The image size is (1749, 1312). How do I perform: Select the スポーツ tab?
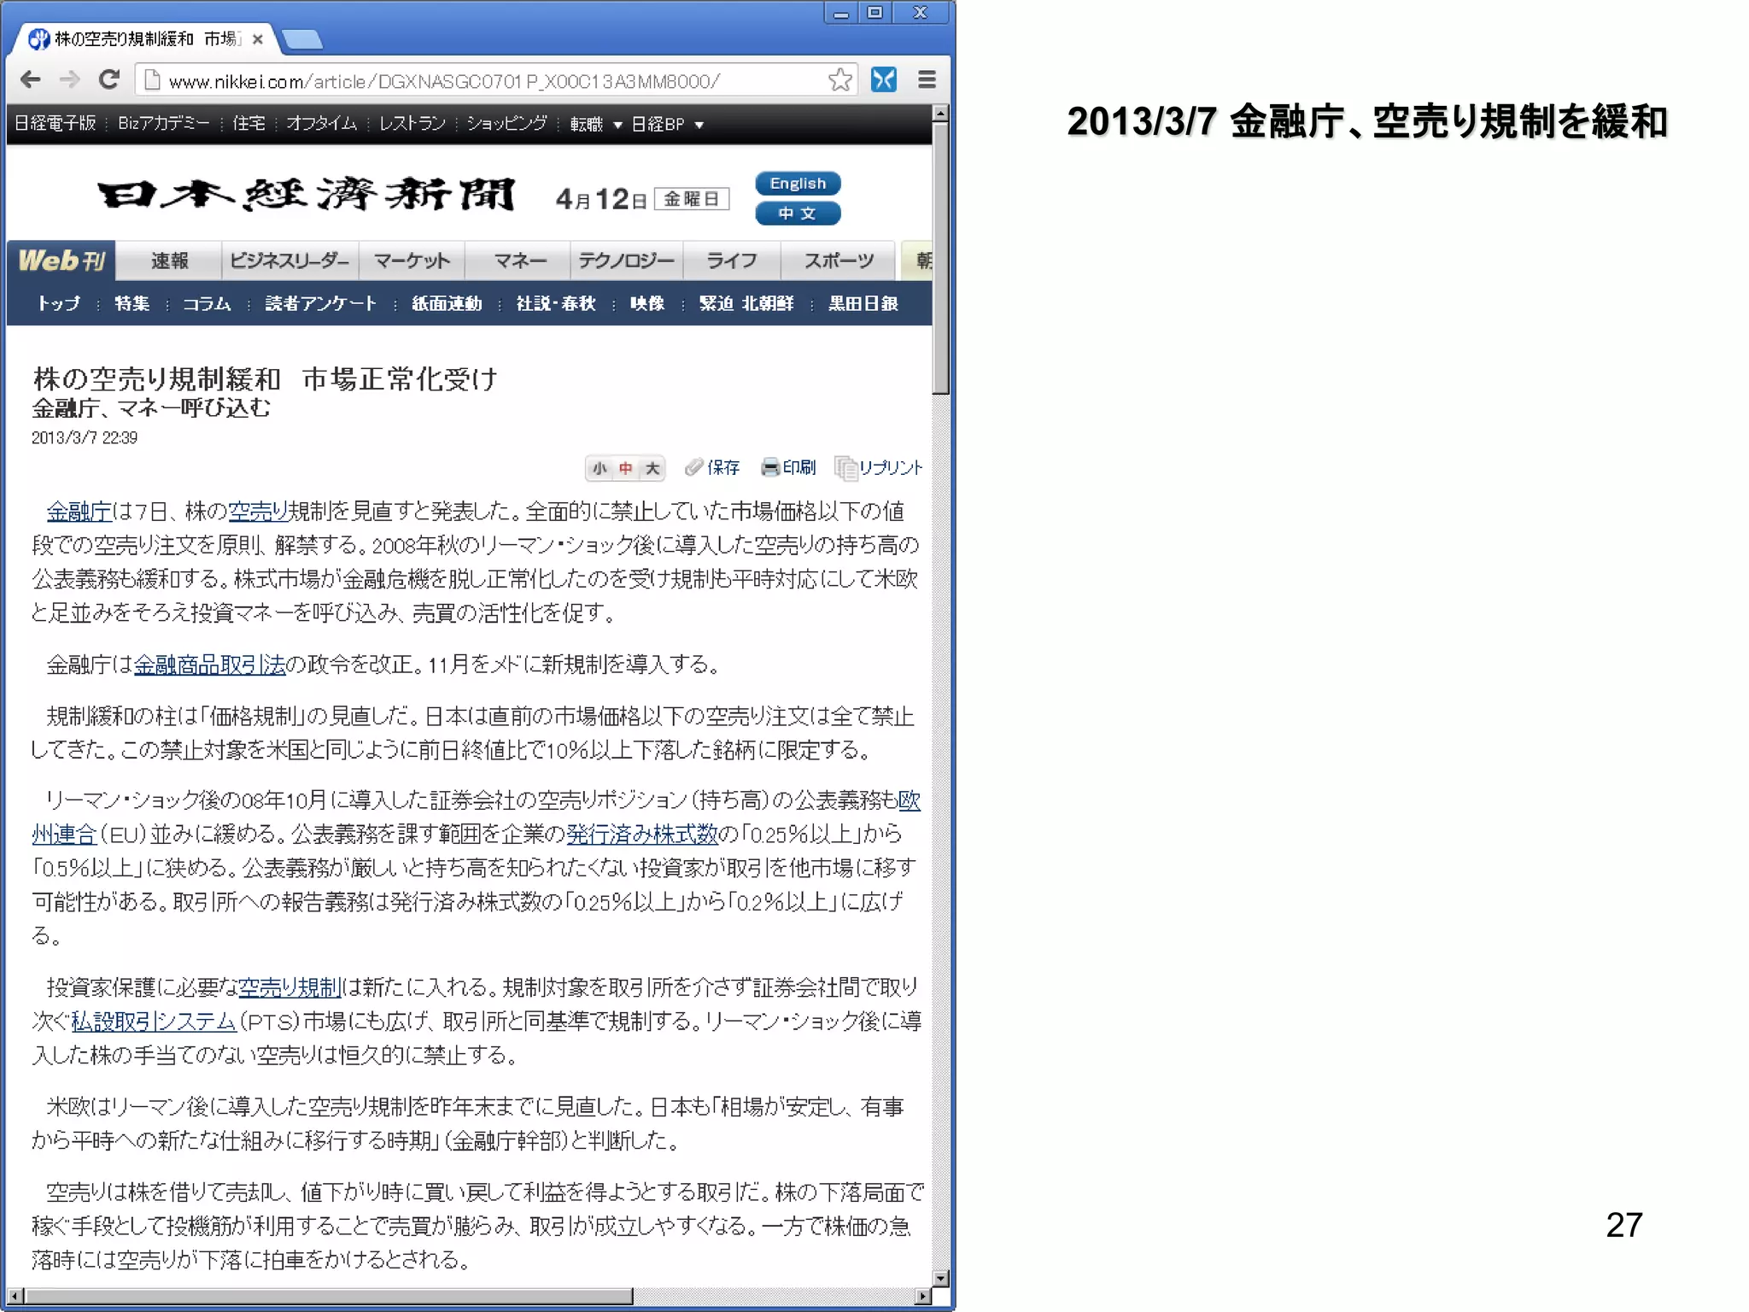pyautogui.click(x=839, y=261)
